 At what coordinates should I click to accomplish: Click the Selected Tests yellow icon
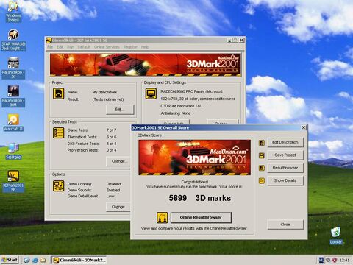(59, 132)
